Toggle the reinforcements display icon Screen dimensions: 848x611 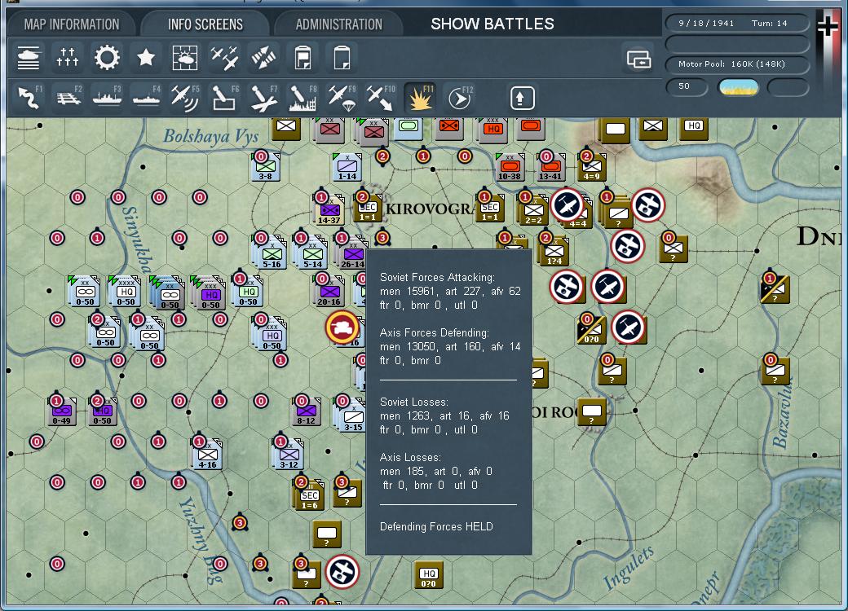point(67,58)
